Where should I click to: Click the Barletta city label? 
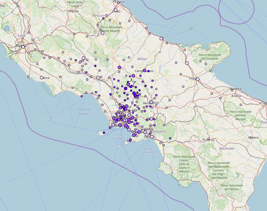click(236, 89)
